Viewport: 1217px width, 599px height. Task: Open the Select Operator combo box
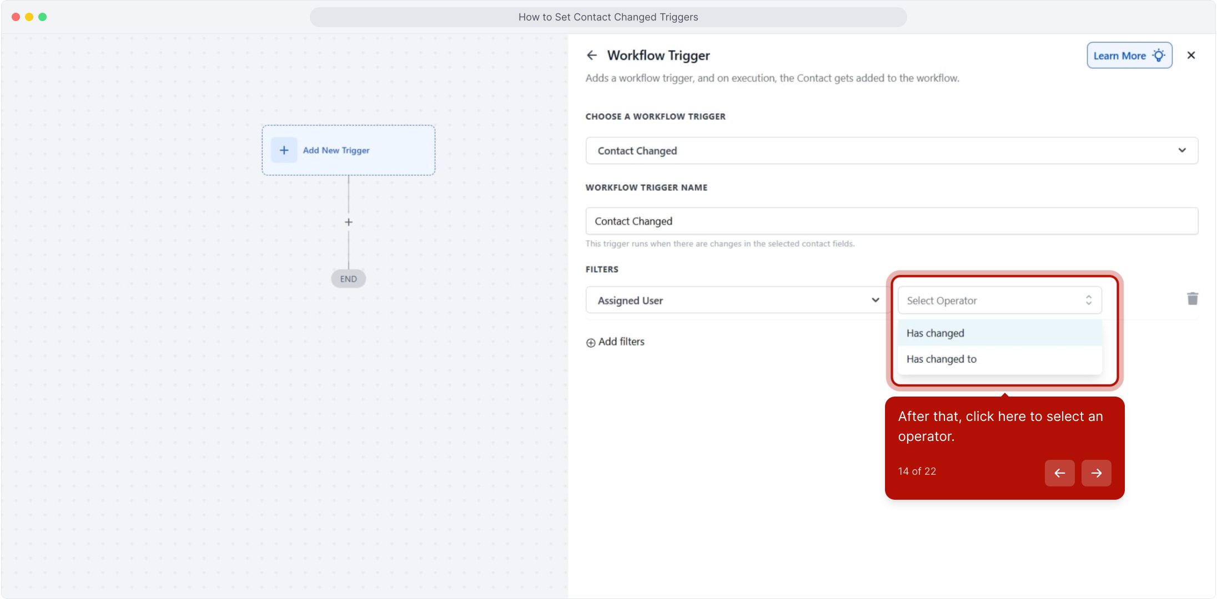tap(999, 301)
